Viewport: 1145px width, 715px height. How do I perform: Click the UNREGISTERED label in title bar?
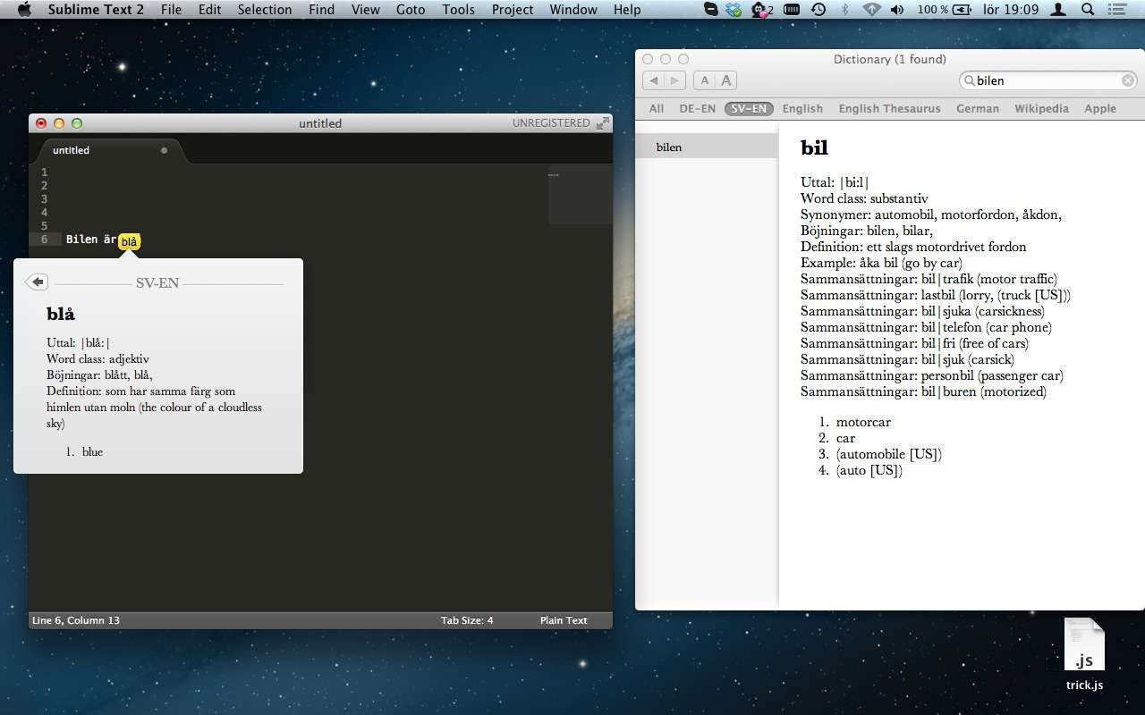coord(551,123)
